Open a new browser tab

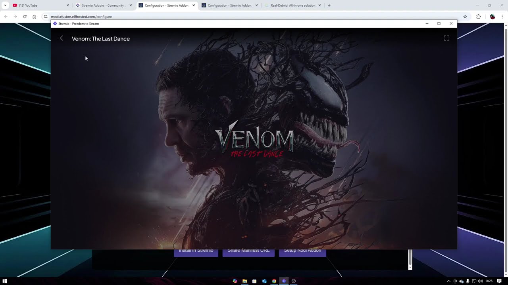click(x=329, y=6)
